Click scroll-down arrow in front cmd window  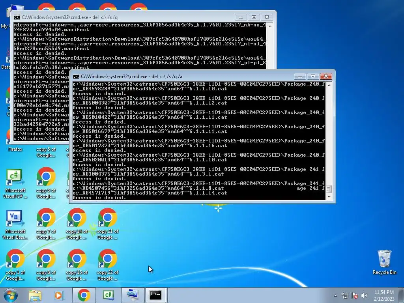[329, 197]
